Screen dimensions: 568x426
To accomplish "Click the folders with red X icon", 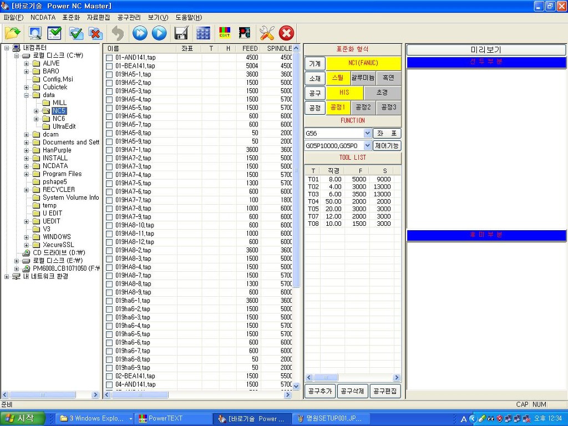I will (95, 33).
